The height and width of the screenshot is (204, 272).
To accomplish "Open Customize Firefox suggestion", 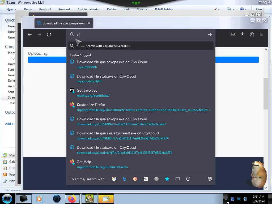I will tap(141, 107).
